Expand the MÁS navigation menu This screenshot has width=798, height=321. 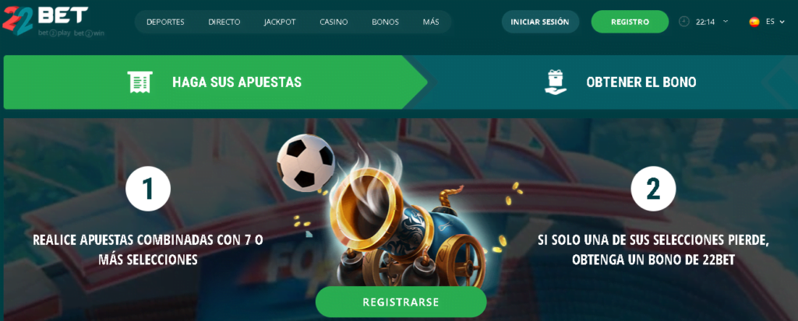pos(430,22)
